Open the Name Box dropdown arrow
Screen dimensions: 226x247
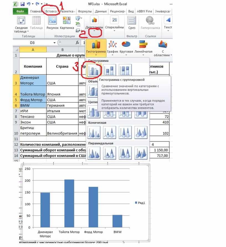(x=54, y=43)
